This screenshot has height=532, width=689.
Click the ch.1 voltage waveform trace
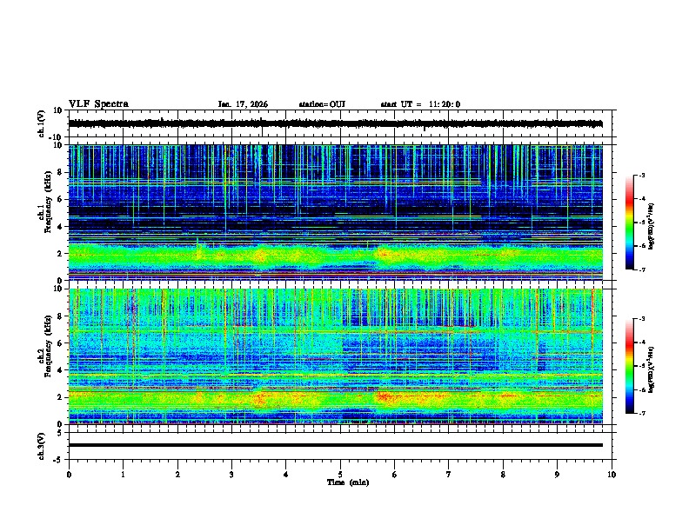pos(336,123)
